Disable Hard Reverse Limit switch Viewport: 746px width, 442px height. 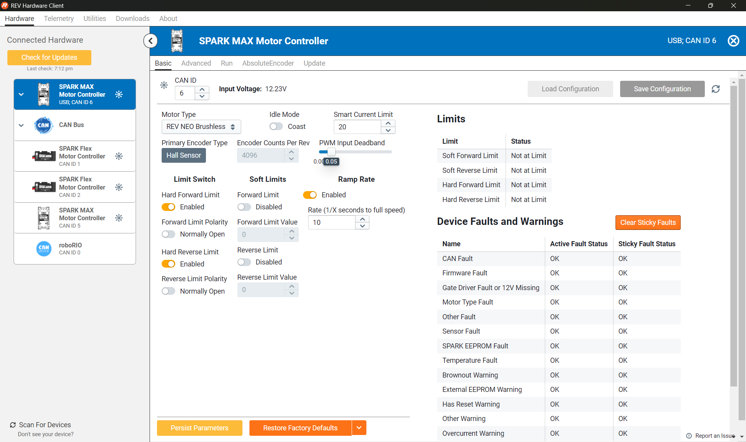169,264
